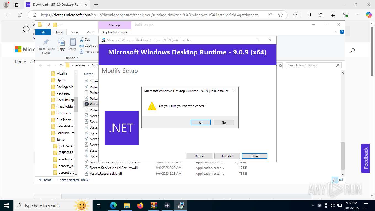Screen dimensions: 375x211
Task: Open the Application Tools ribbon tab
Action: (x=114, y=32)
